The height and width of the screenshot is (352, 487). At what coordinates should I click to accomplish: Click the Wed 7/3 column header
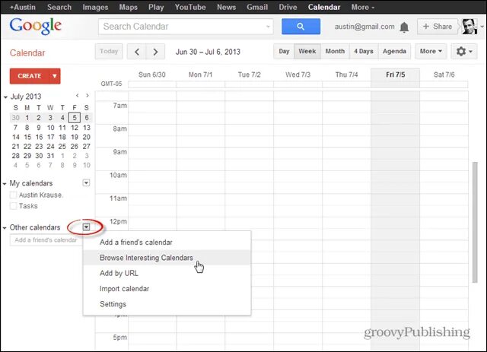(x=298, y=75)
